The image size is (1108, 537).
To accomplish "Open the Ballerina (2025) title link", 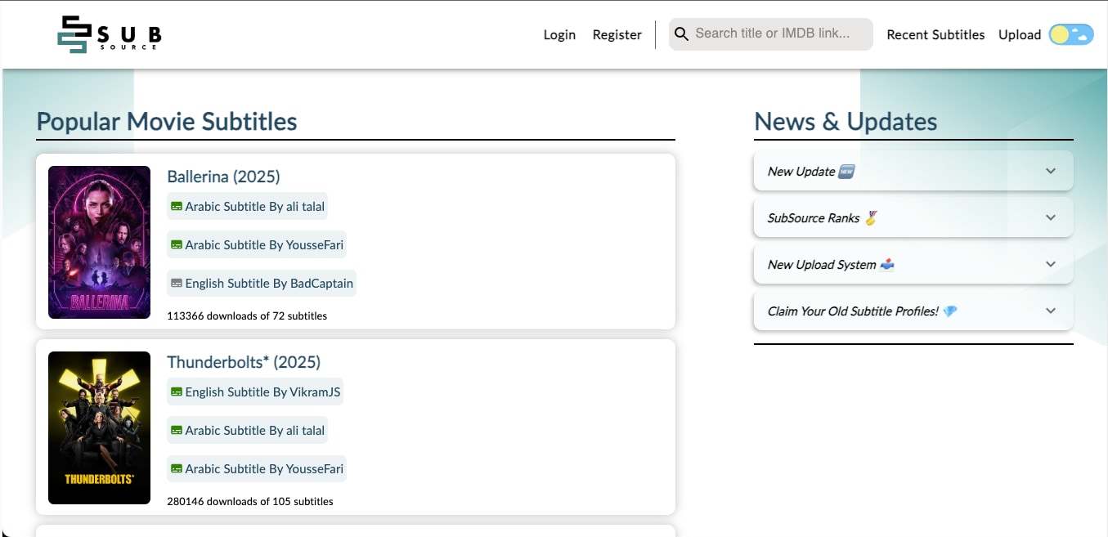I will point(223,177).
